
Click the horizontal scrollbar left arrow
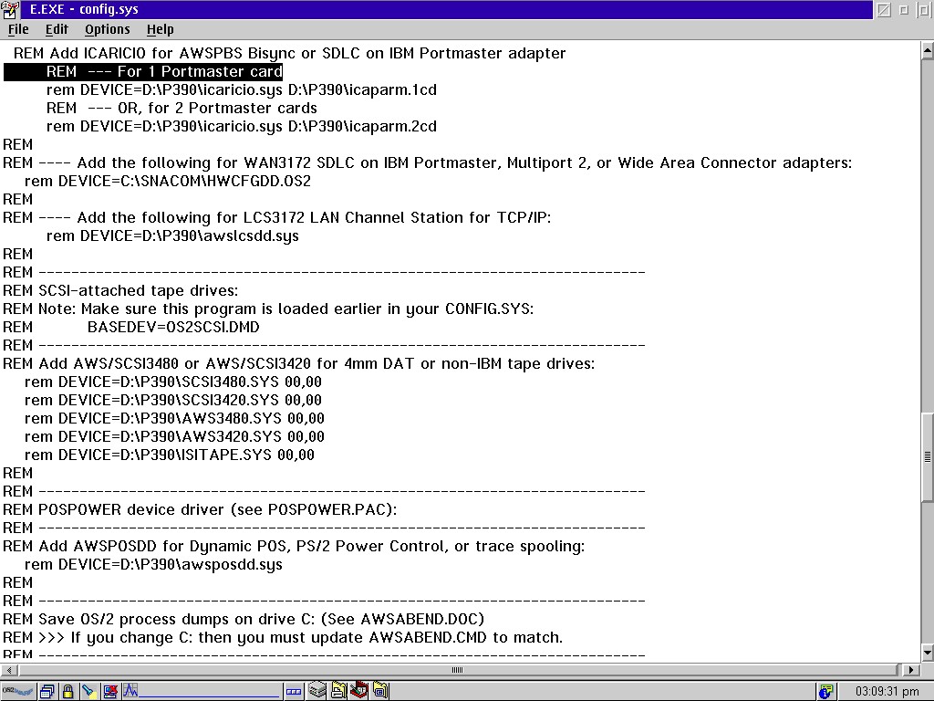pyautogui.click(x=9, y=670)
